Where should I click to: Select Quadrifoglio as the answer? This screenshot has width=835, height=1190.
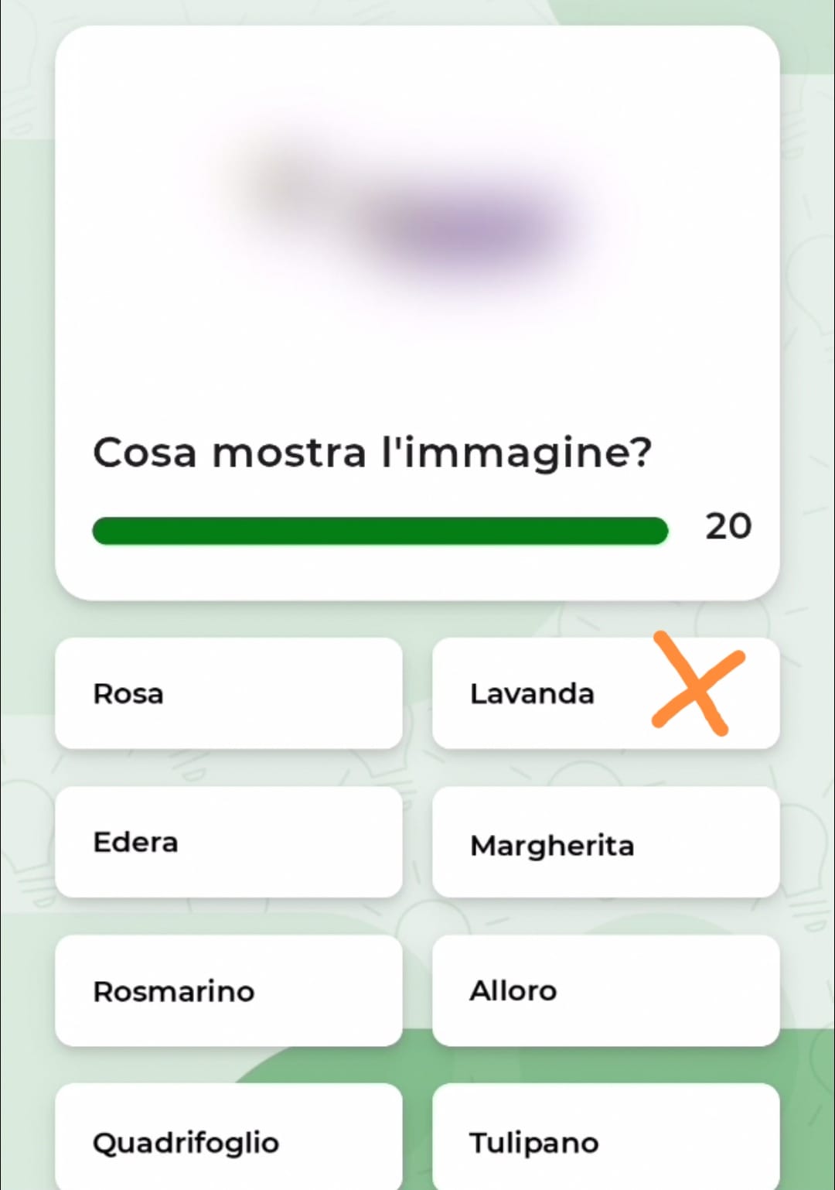click(229, 1137)
